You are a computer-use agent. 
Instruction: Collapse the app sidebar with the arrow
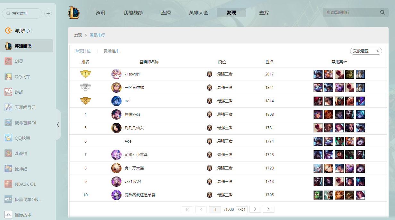click(x=58, y=124)
